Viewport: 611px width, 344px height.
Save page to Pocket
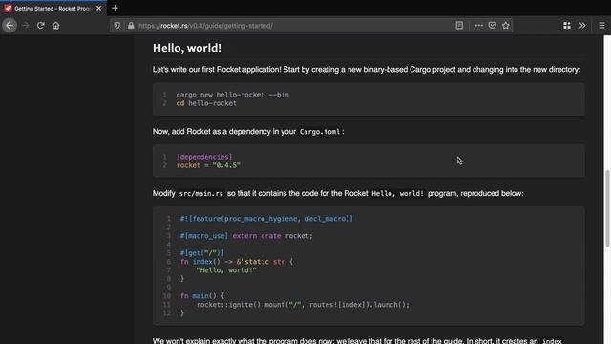tap(493, 26)
